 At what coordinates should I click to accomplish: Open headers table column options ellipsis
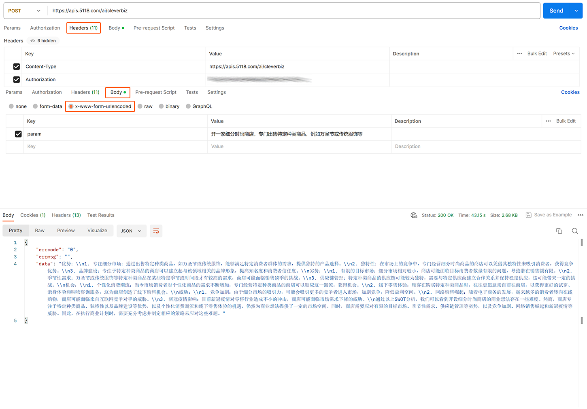519,54
